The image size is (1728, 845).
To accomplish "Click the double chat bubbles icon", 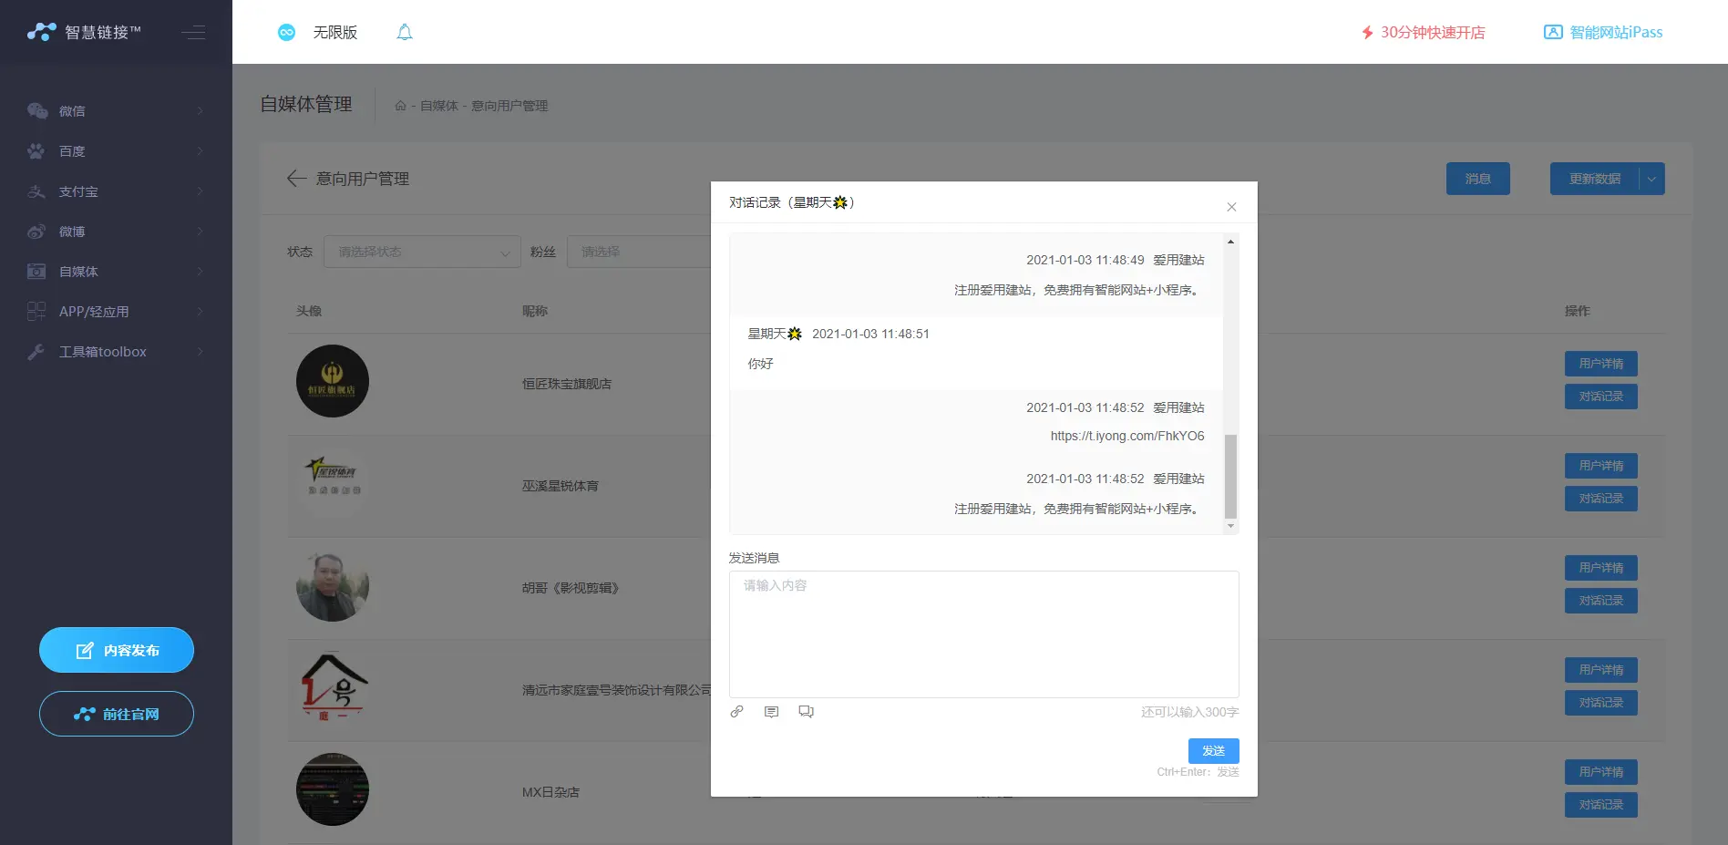I will coord(806,712).
